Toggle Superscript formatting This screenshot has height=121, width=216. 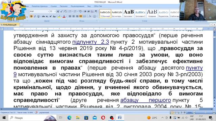pyautogui.click(x=50, y=16)
